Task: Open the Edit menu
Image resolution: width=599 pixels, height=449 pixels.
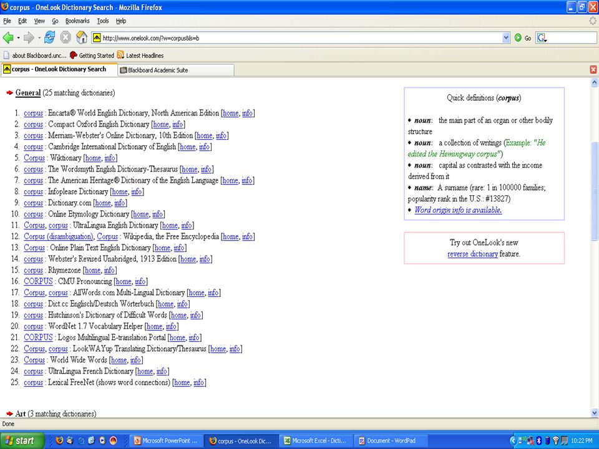Action: click(22, 21)
